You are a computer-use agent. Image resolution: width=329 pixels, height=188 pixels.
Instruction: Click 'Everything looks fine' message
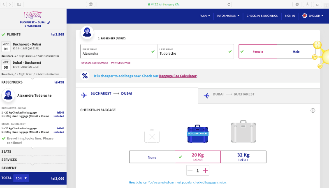(30, 141)
